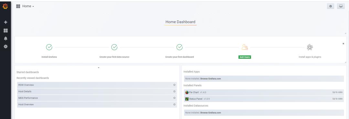Image resolution: width=349 pixels, height=119 pixels.
Task: Click the first dashboard checkmark icon
Action: [x=179, y=47]
